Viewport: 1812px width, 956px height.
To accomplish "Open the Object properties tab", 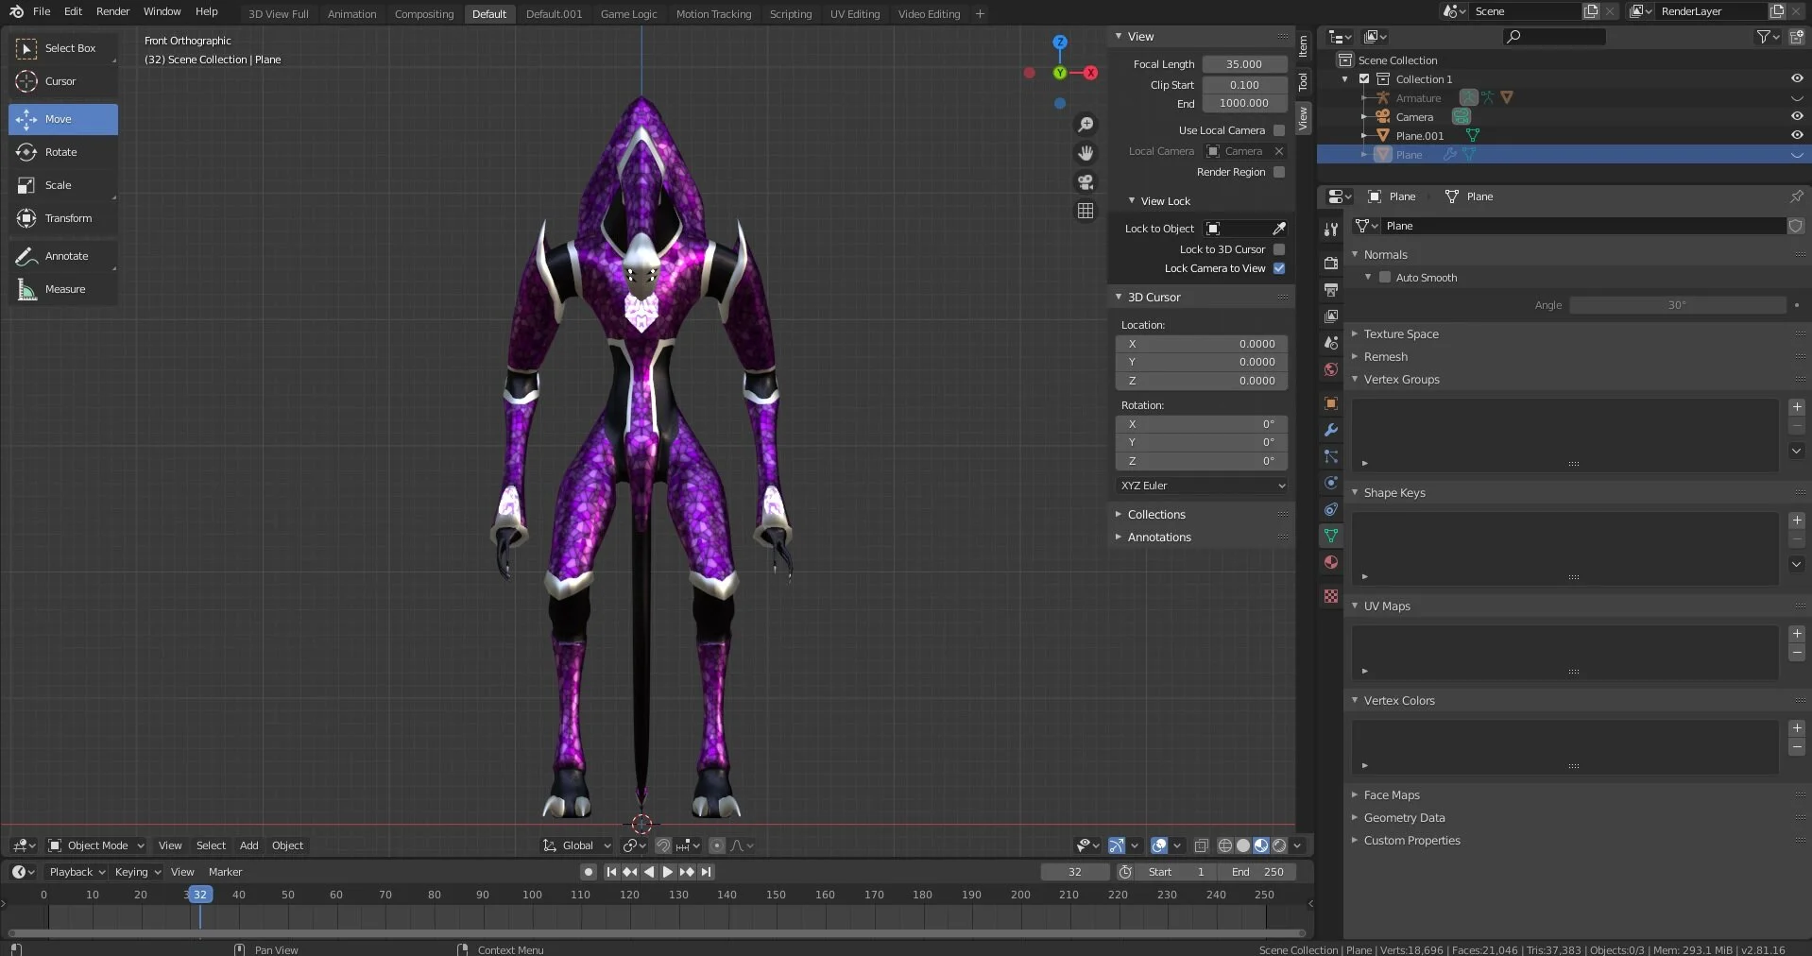I will click(1331, 403).
